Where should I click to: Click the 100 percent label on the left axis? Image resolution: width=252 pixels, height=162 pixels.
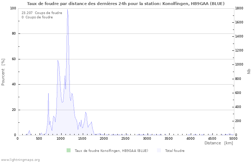pos(13,8)
